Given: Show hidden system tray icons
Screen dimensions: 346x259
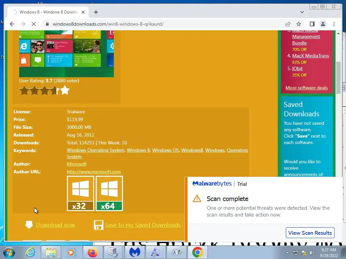Looking at the screenshot, I should [x=287, y=253].
